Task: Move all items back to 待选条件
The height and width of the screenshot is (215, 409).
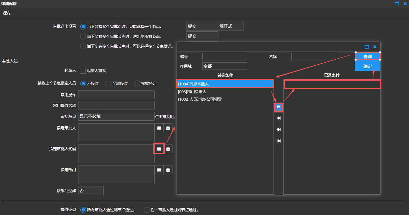Action: click(x=279, y=141)
